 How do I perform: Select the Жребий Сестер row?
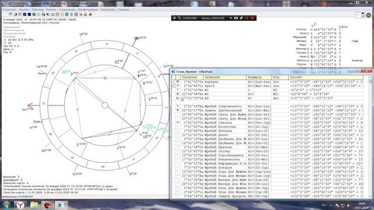268,151
